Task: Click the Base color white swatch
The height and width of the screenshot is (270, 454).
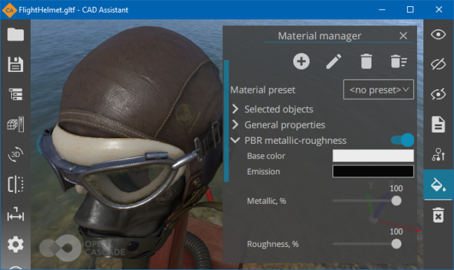Action: [x=373, y=156]
